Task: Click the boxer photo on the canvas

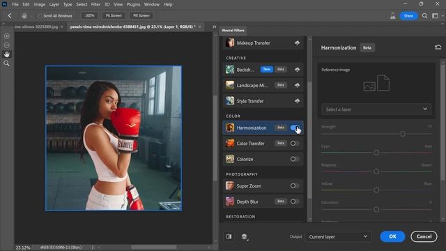Action: pyautogui.click(x=114, y=138)
